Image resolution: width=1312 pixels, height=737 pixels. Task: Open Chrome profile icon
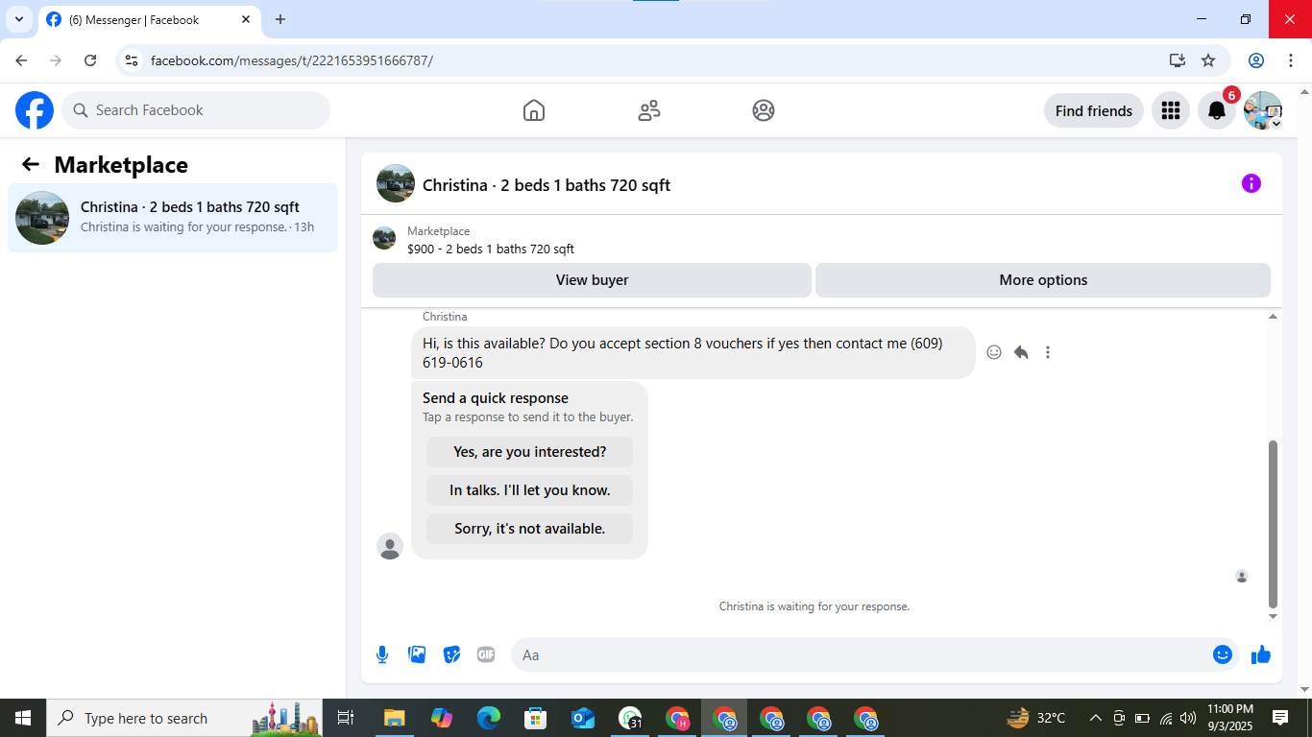pyautogui.click(x=1256, y=60)
